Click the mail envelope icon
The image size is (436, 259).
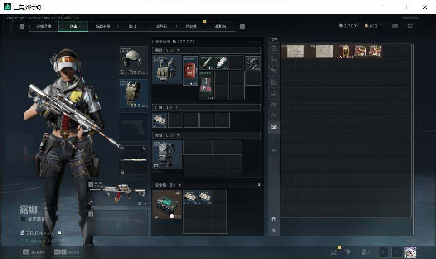pos(395,26)
